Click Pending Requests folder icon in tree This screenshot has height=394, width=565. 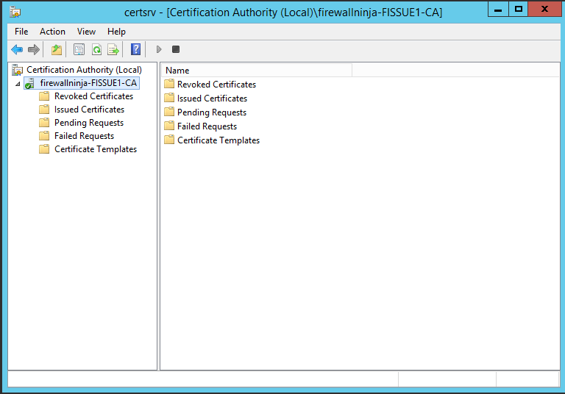point(44,123)
